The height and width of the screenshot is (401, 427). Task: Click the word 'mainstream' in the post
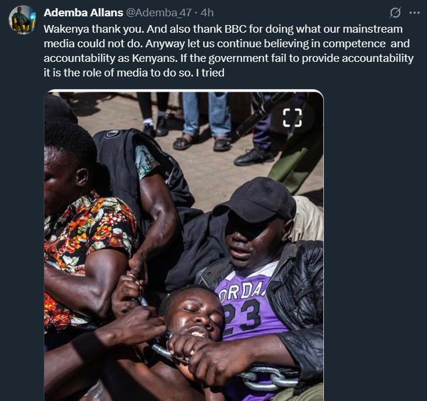pyautogui.click(x=373, y=29)
